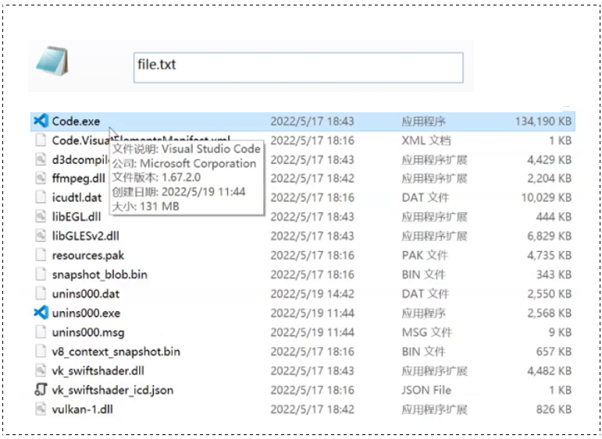Click the resources.pak file icon
Viewport: 602px width, 439px height.
tap(41, 255)
